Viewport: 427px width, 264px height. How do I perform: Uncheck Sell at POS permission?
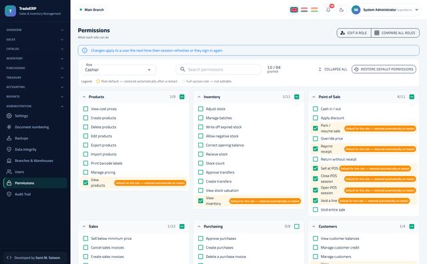316,168
